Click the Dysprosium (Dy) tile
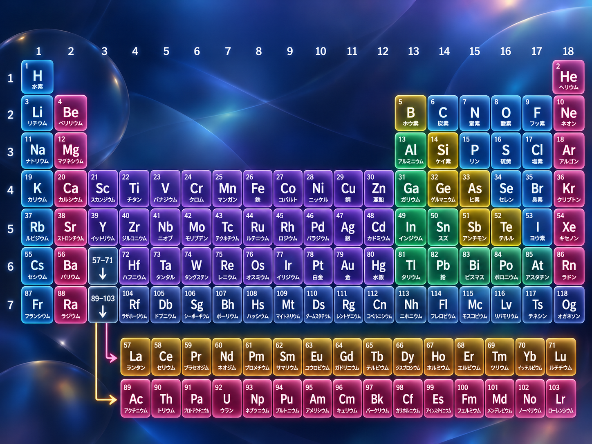592x444 pixels. pyautogui.click(x=408, y=357)
